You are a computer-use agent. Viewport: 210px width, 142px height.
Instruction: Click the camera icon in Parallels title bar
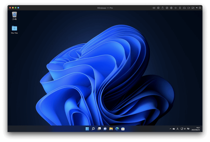[189, 8]
